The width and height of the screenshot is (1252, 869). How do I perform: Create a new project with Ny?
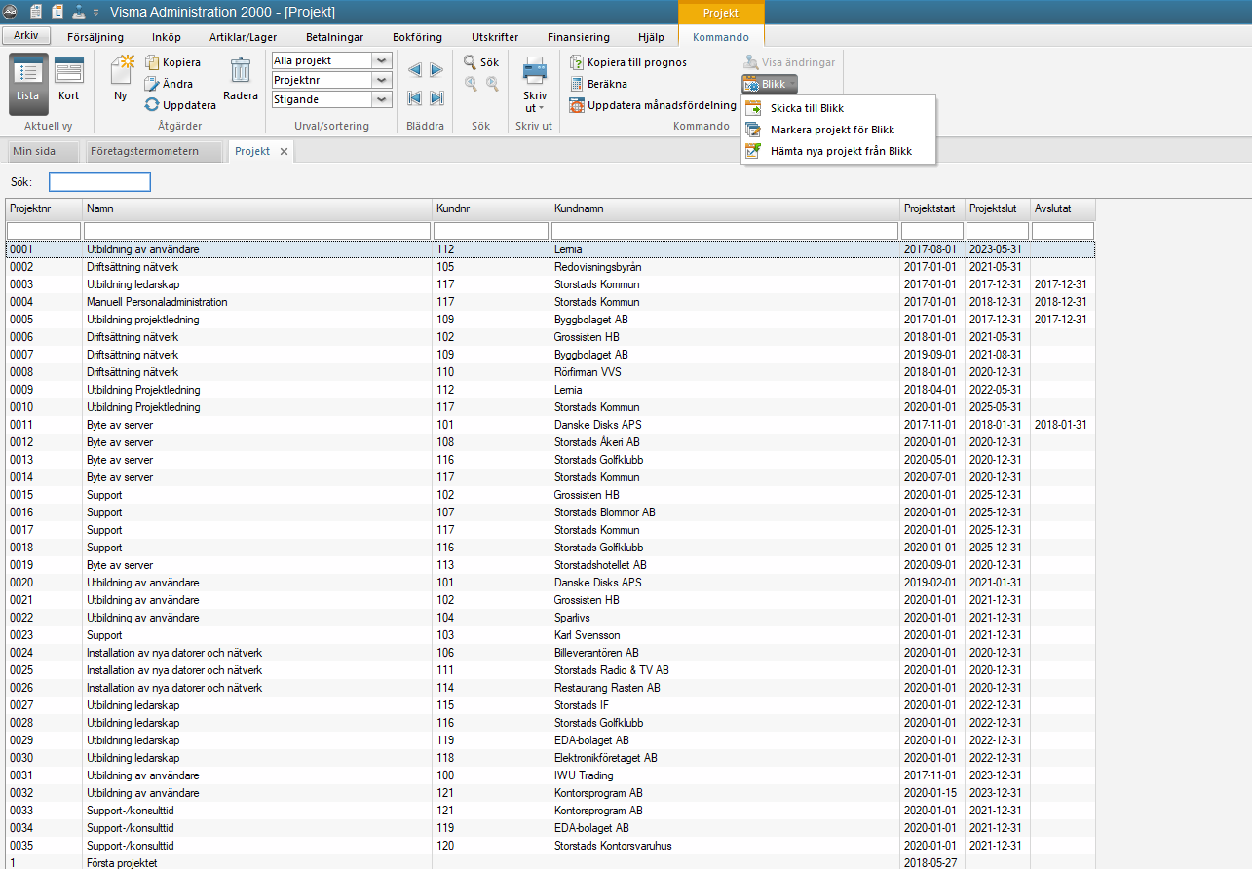tap(121, 80)
